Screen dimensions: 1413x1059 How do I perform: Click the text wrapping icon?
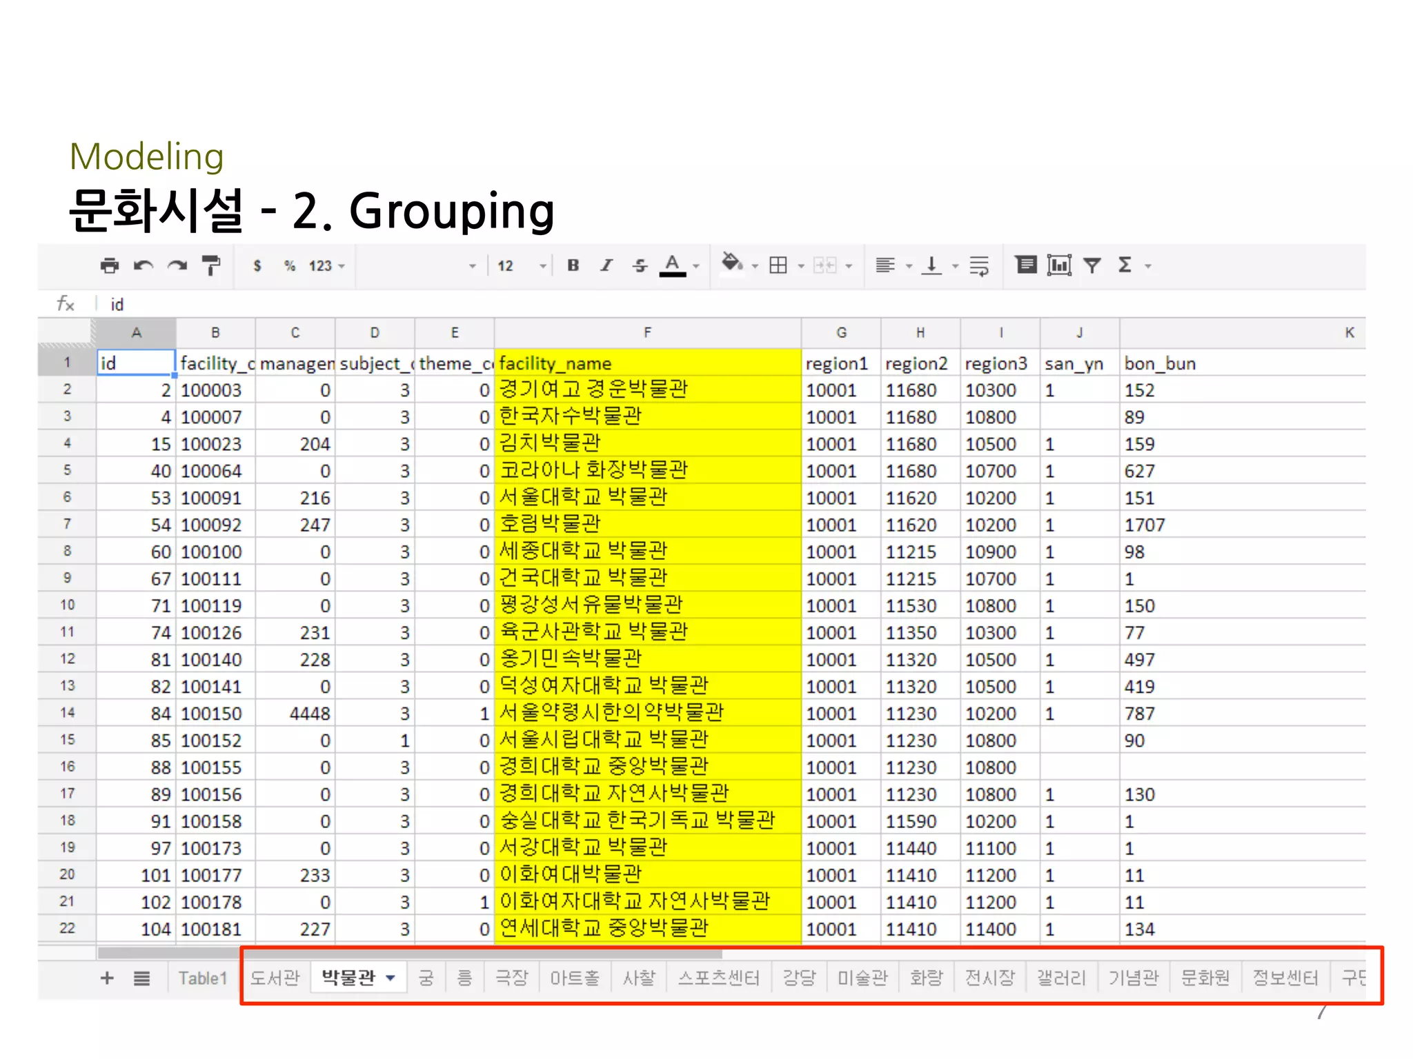[979, 265]
